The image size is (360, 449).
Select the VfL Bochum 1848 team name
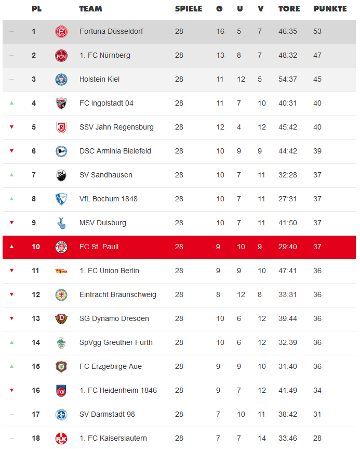109,199
